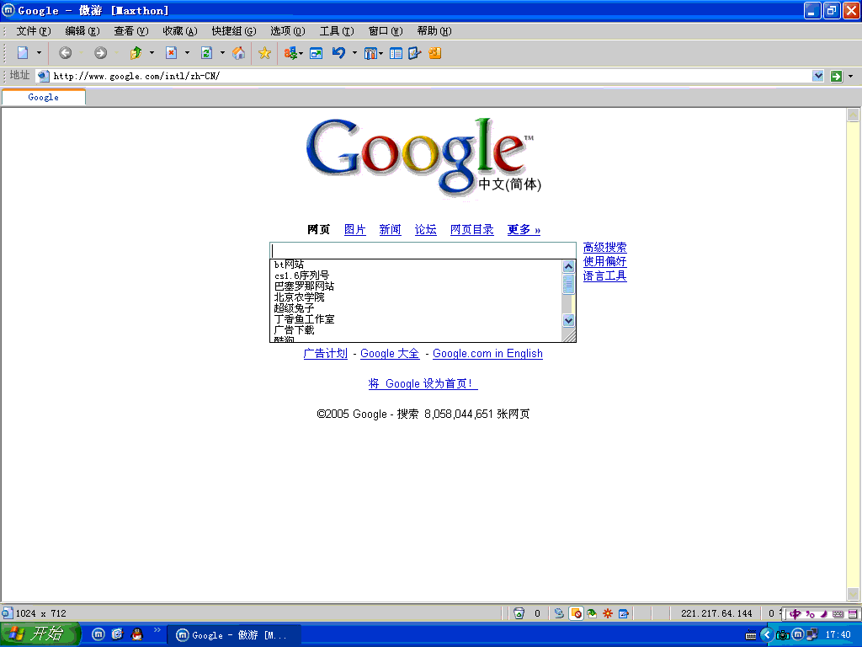This screenshot has height=647, width=862.
Task: Focus the Google search input box
Action: (x=423, y=250)
